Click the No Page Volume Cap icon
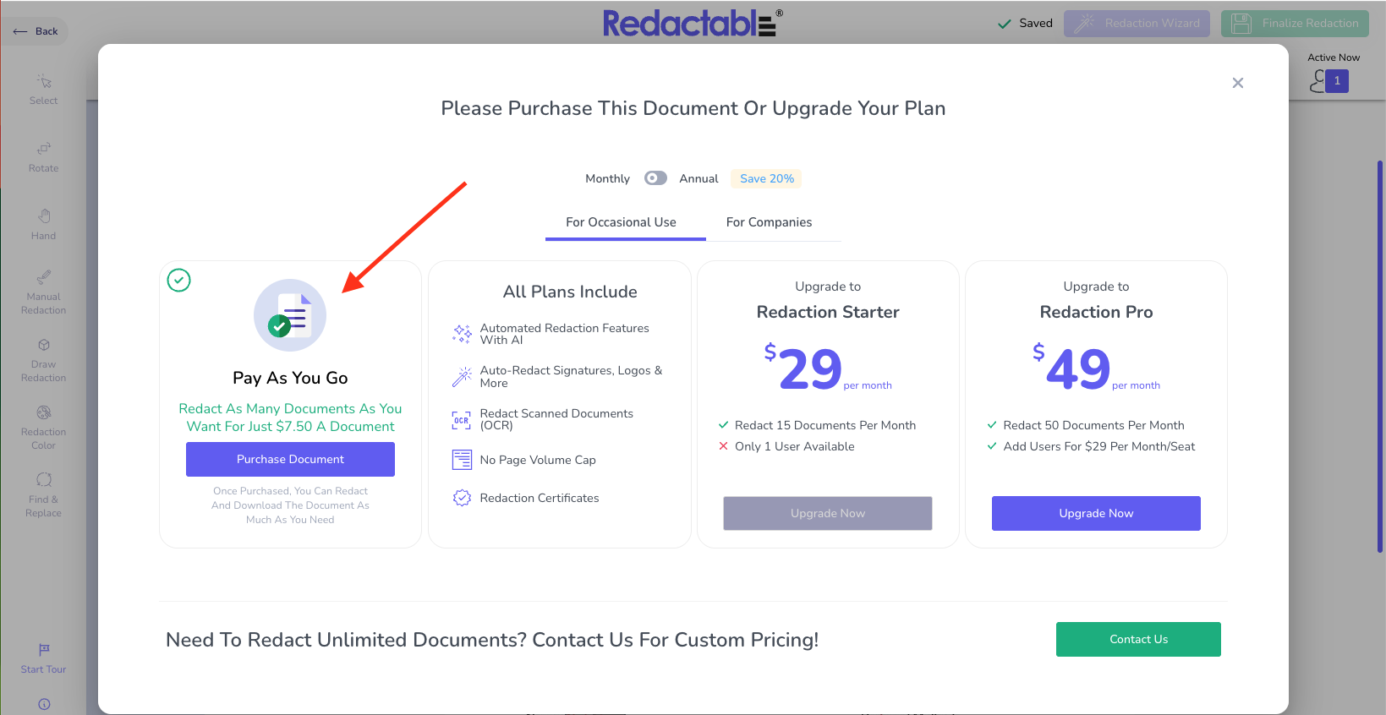 coord(462,460)
